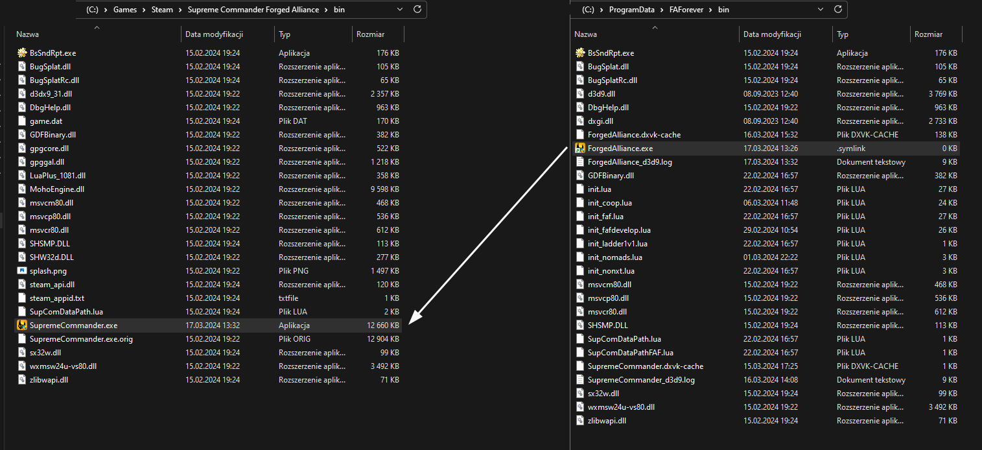Select the SupremeCommander.dxvk-cache file name
Viewport: 982px width, 450px height.
point(646,366)
